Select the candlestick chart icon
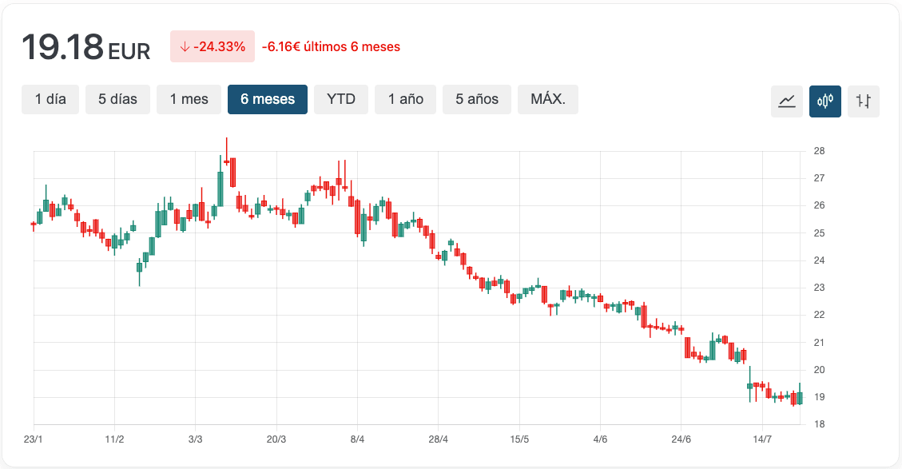Screen dimensions: 902x469 pyautogui.click(x=825, y=101)
